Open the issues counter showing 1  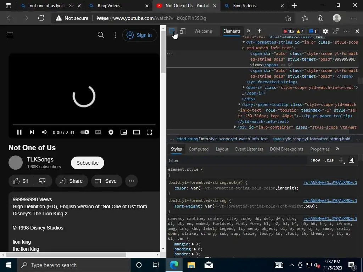coord(313,31)
